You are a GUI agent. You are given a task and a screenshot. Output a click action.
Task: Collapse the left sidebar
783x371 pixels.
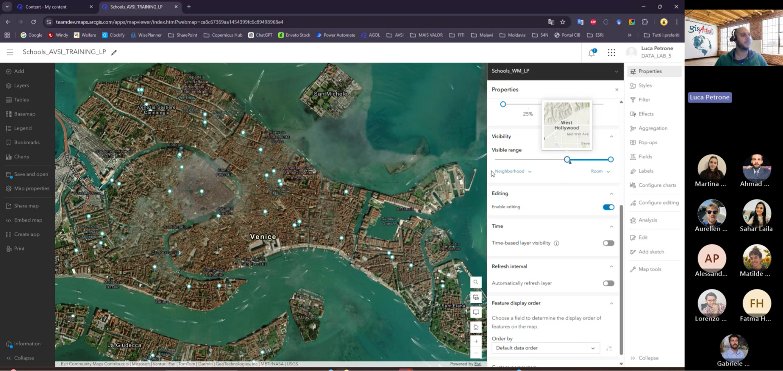coord(20,358)
